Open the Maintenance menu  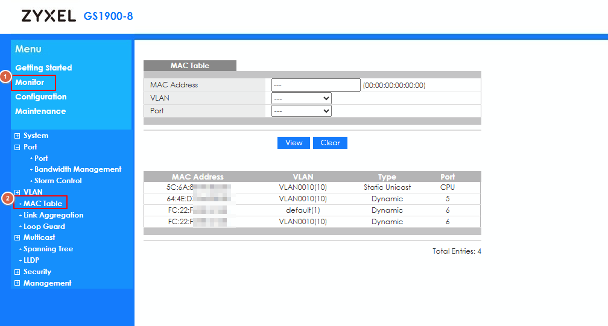40,111
